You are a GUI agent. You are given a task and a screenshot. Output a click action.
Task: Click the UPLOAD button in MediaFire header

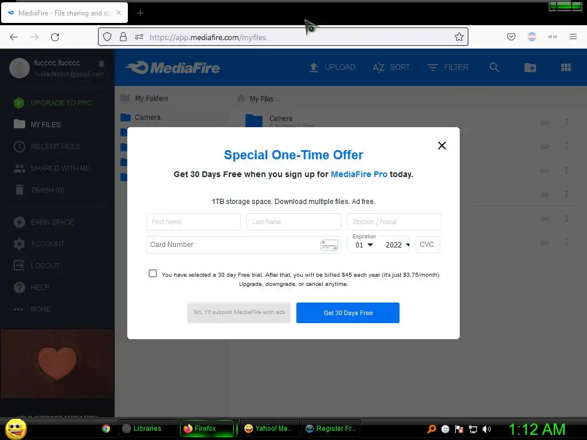click(332, 68)
